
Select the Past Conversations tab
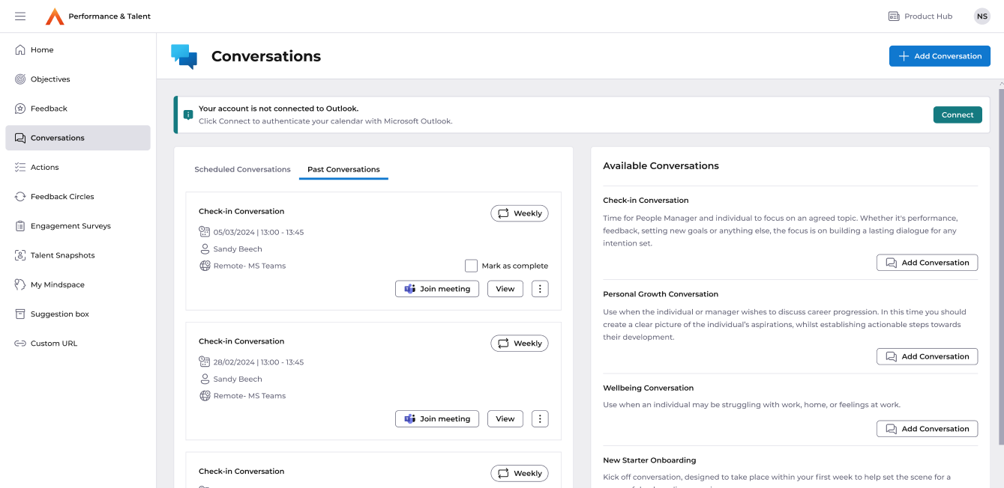343,170
